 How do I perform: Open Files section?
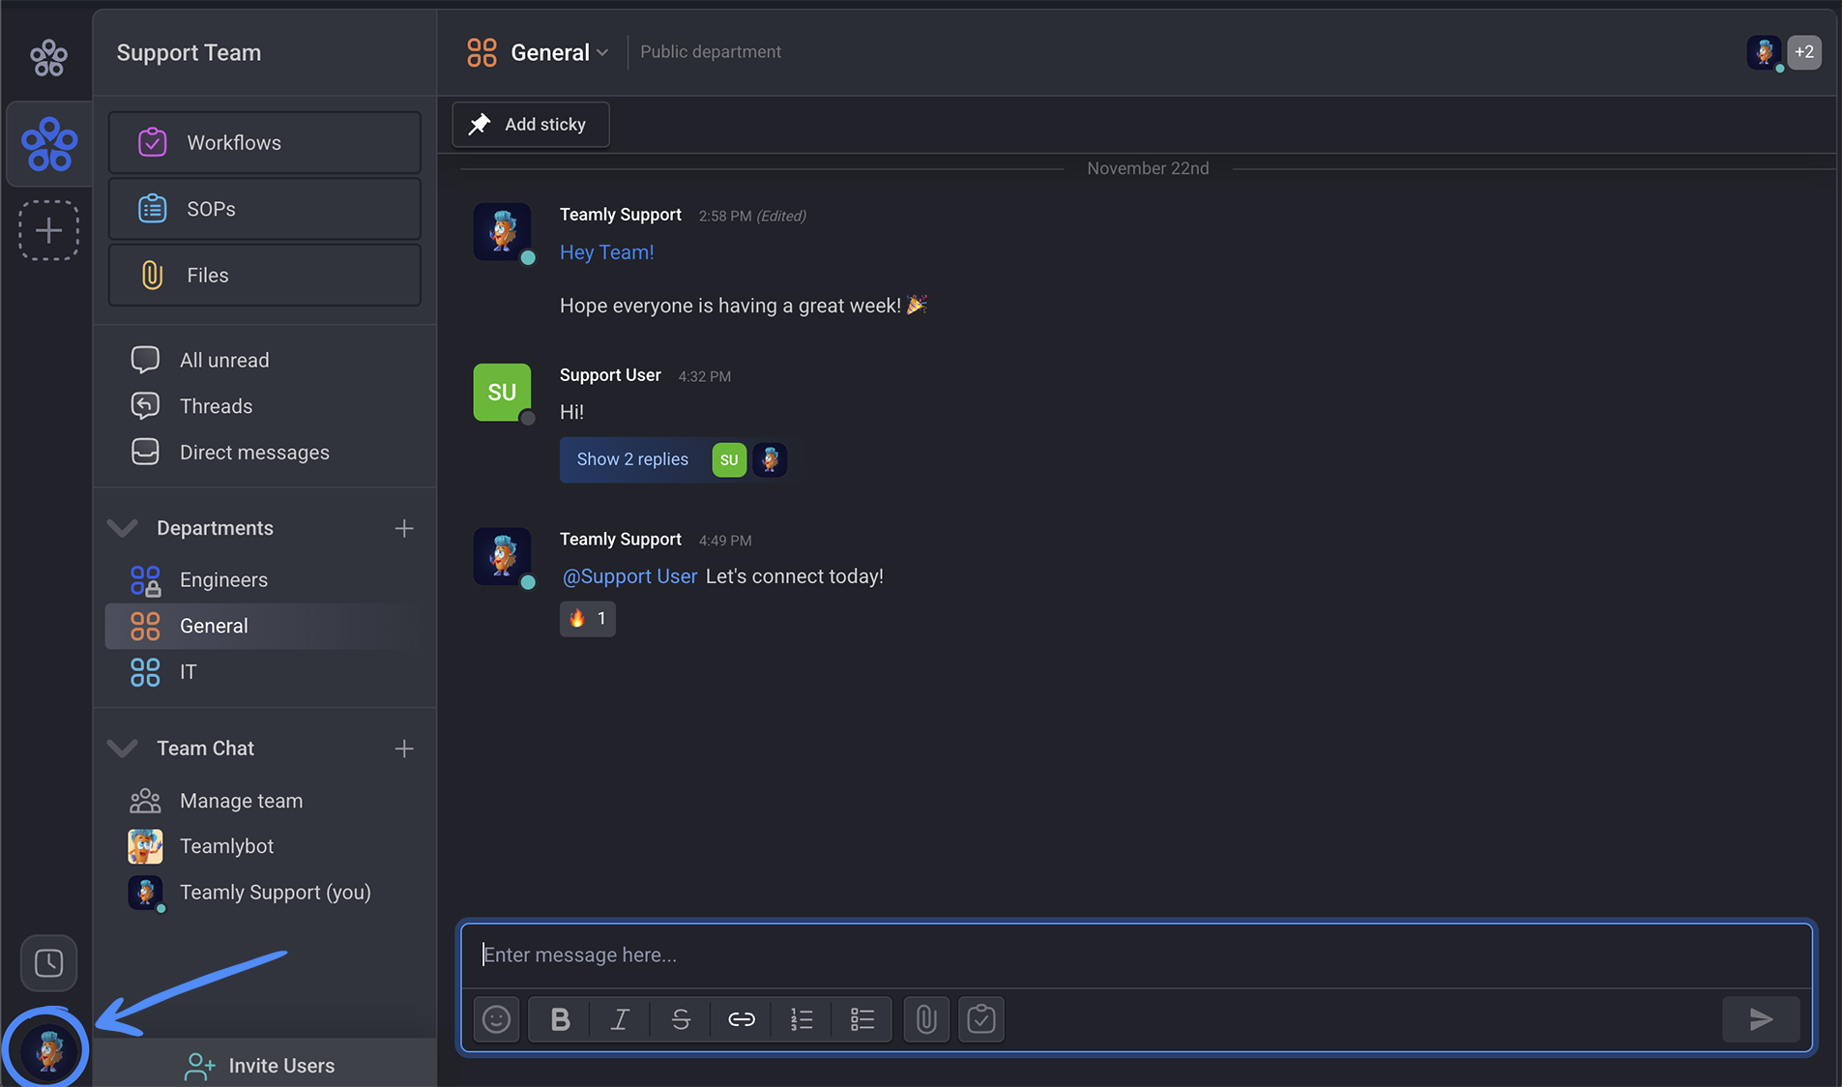point(264,276)
